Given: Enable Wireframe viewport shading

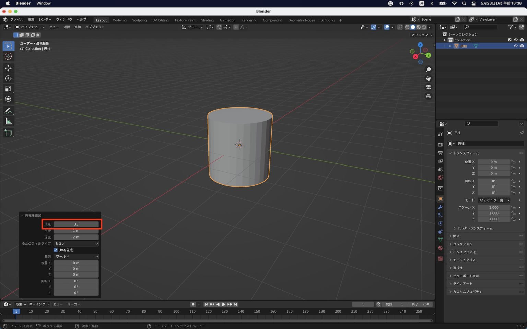Looking at the screenshot, I should 407,27.
